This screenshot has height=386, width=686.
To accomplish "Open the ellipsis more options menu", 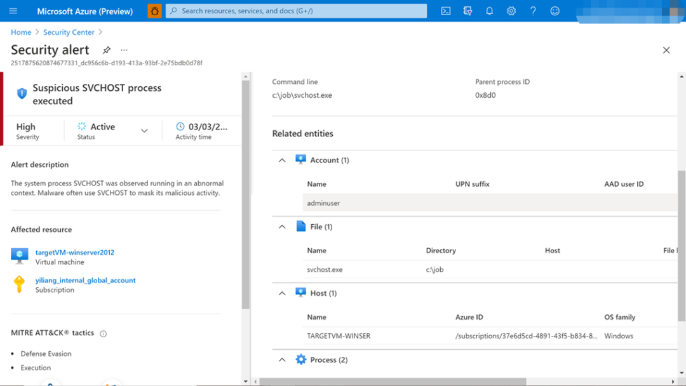I will click(x=124, y=50).
